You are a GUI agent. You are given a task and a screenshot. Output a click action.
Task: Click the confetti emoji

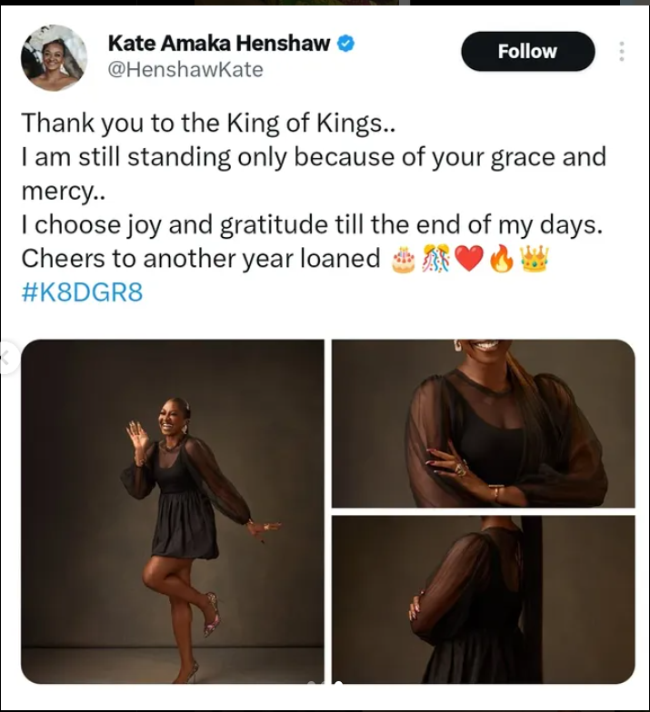435,258
